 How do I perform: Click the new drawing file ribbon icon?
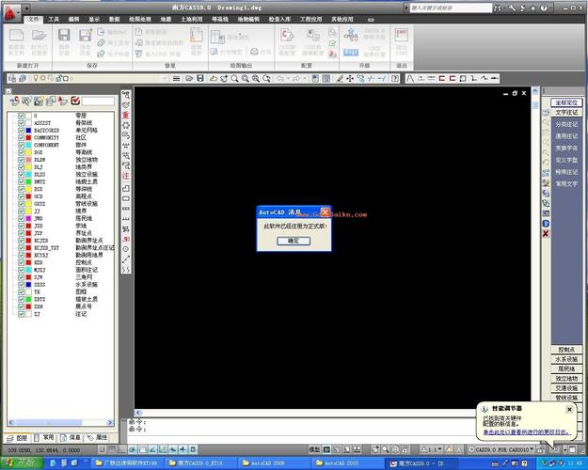16,36
